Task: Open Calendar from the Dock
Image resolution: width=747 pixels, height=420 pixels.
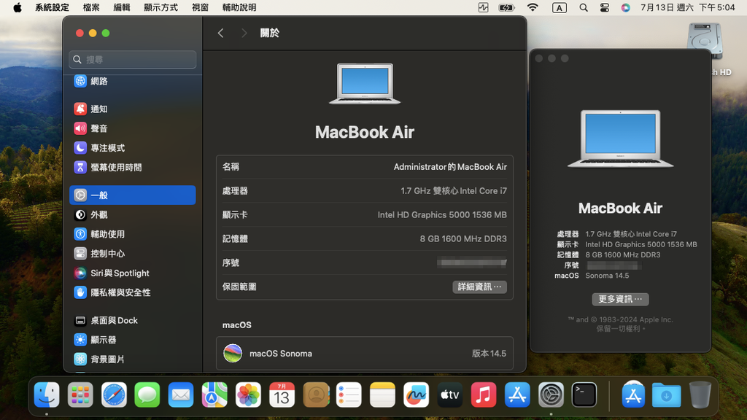Action: [282, 394]
